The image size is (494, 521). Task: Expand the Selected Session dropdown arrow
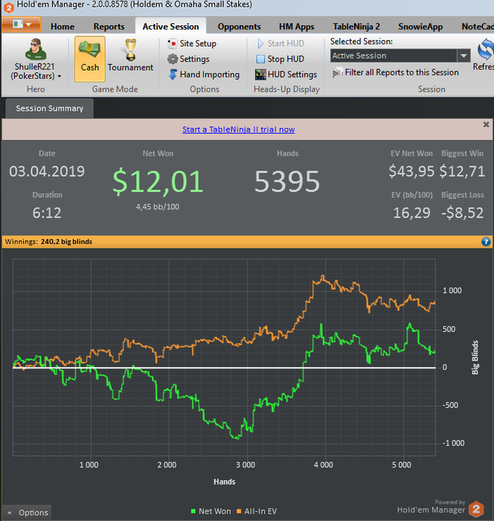point(463,56)
